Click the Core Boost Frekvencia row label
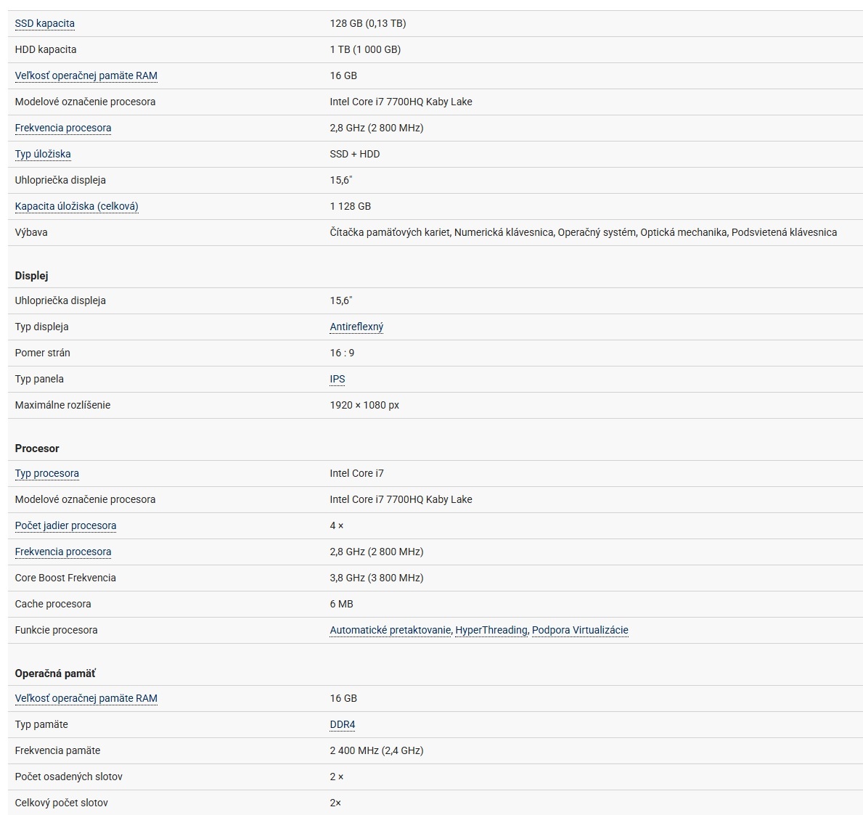 (x=65, y=578)
